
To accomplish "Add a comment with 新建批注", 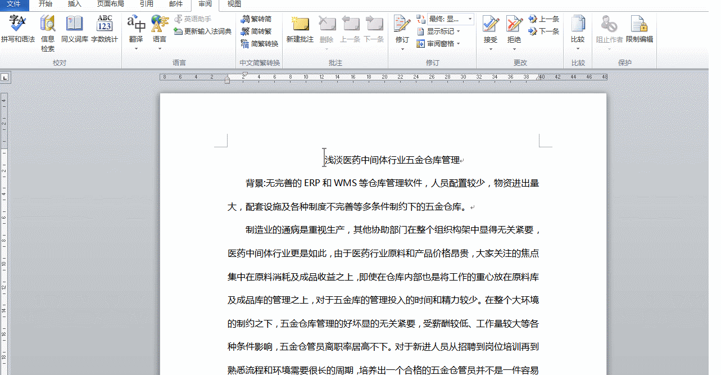I will click(300, 29).
